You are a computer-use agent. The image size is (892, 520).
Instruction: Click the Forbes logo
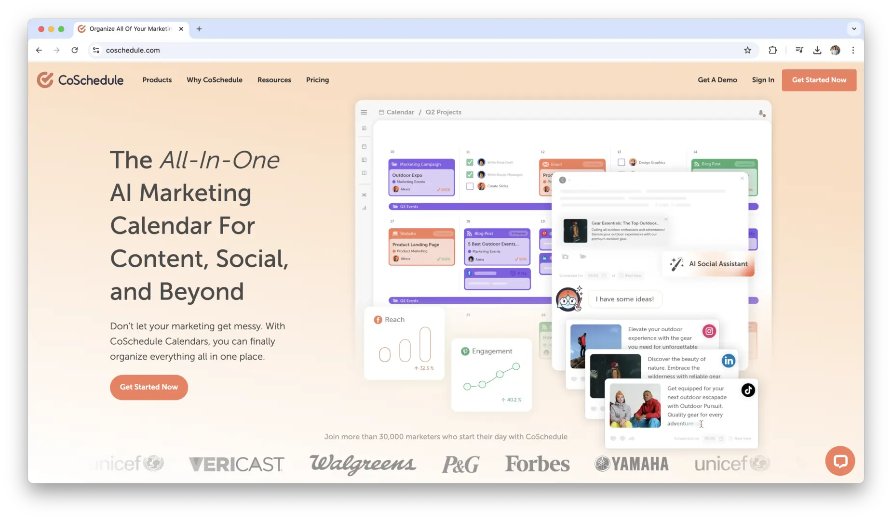pyautogui.click(x=537, y=464)
